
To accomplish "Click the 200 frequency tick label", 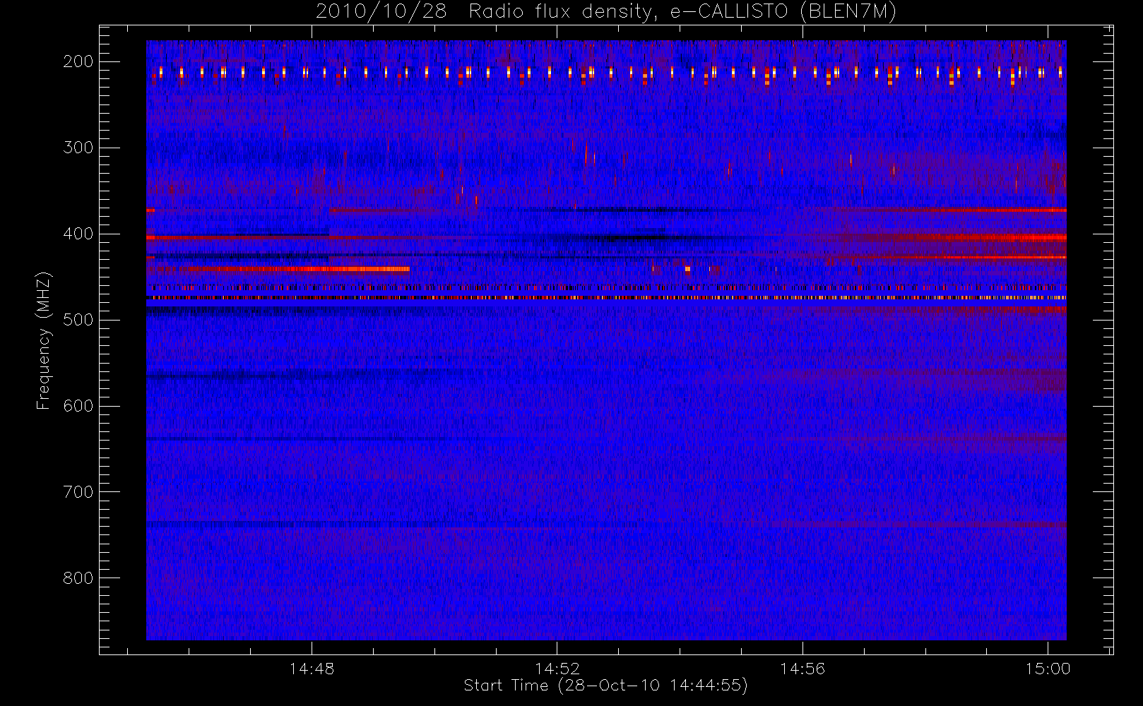I will pyautogui.click(x=78, y=61).
